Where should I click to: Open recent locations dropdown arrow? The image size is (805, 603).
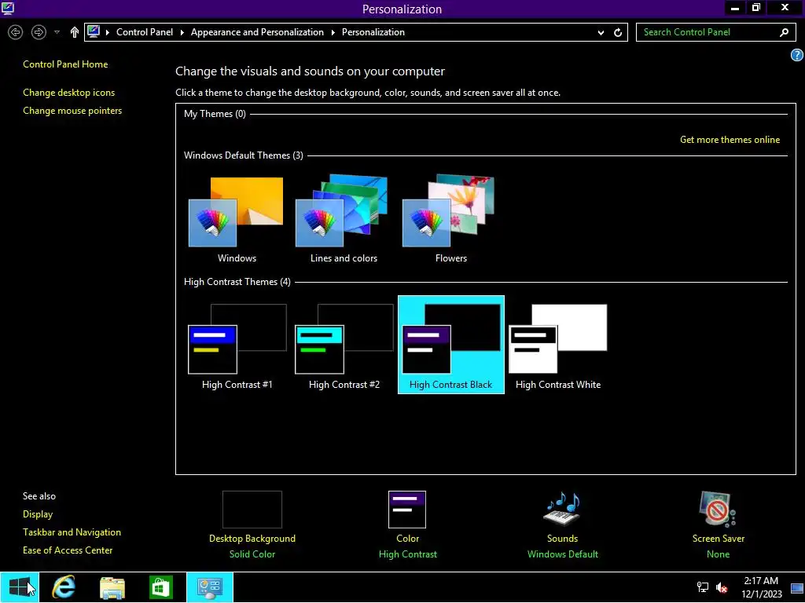click(x=57, y=32)
